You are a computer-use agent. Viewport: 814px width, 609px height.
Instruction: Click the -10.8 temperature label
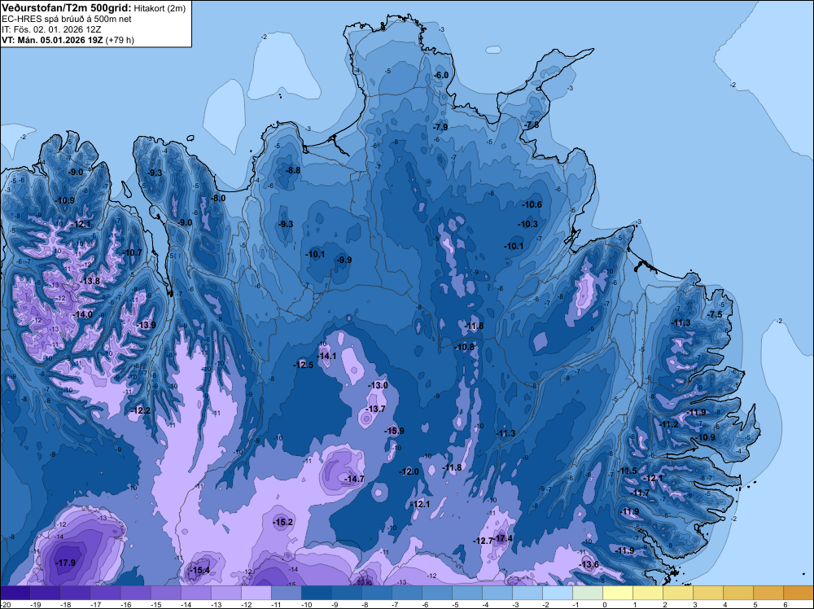(x=465, y=347)
